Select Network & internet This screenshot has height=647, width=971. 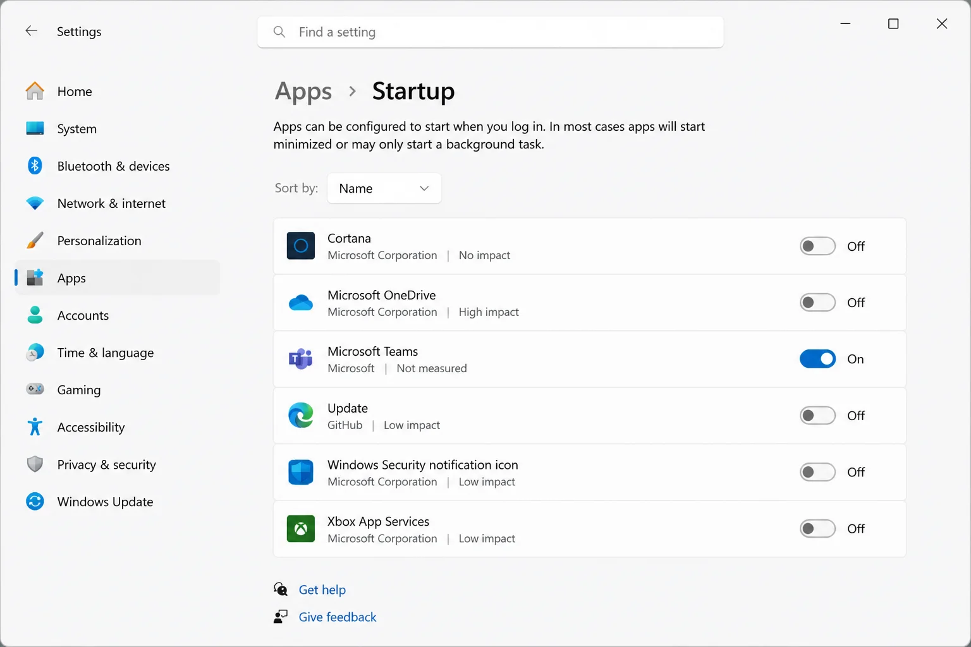[x=118, y=203]
